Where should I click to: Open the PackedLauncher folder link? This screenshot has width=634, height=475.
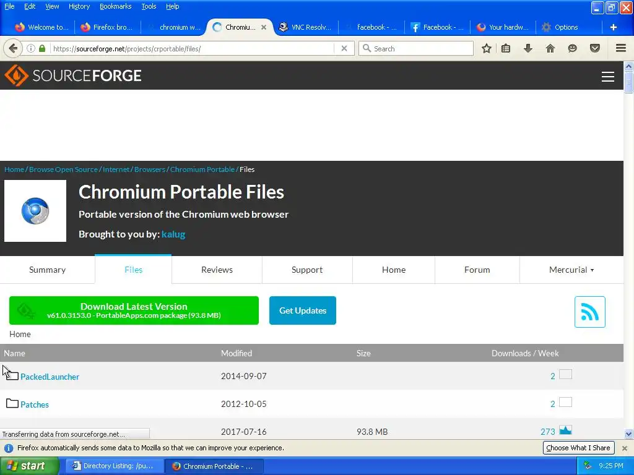point(50,377)
